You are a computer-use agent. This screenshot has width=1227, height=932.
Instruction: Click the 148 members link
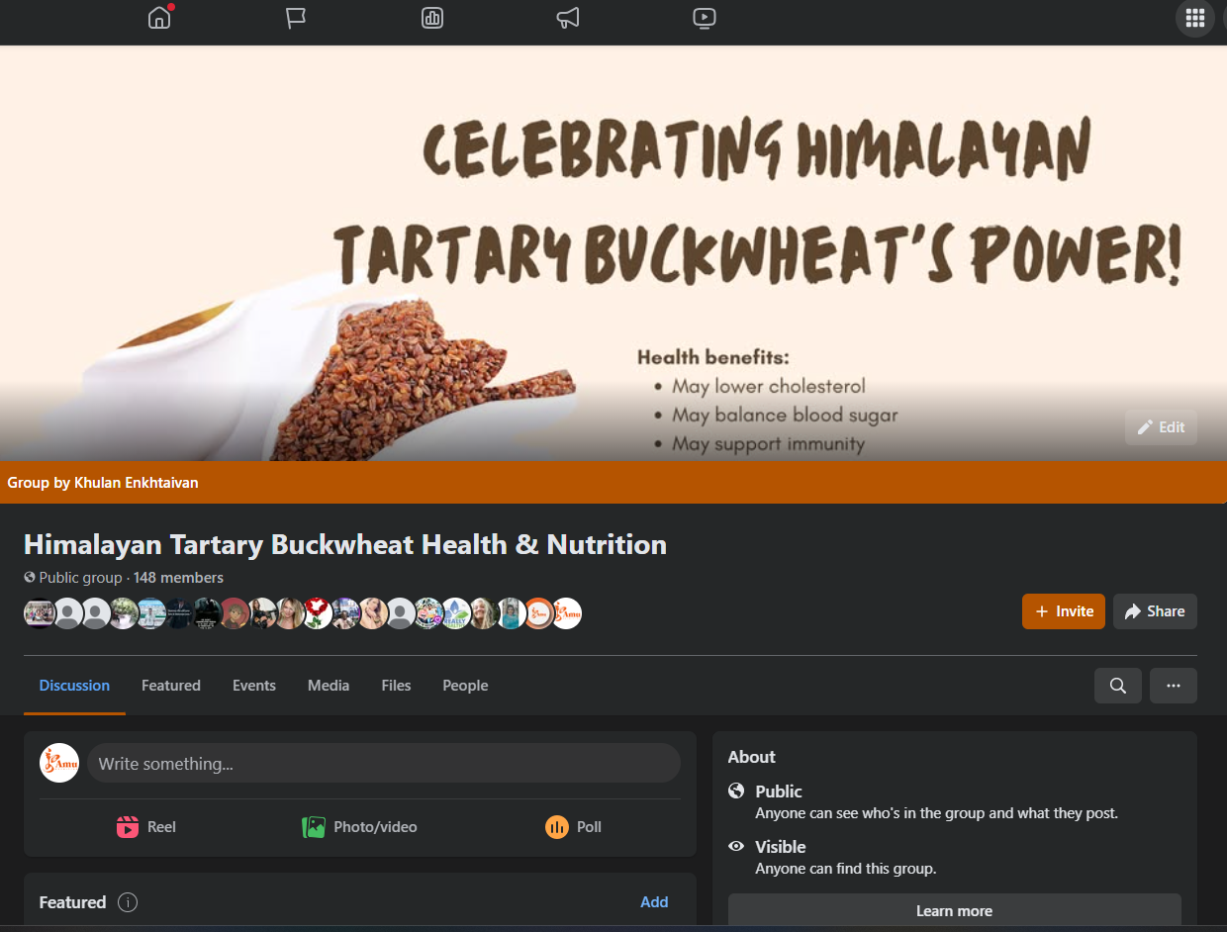(178, 578)
